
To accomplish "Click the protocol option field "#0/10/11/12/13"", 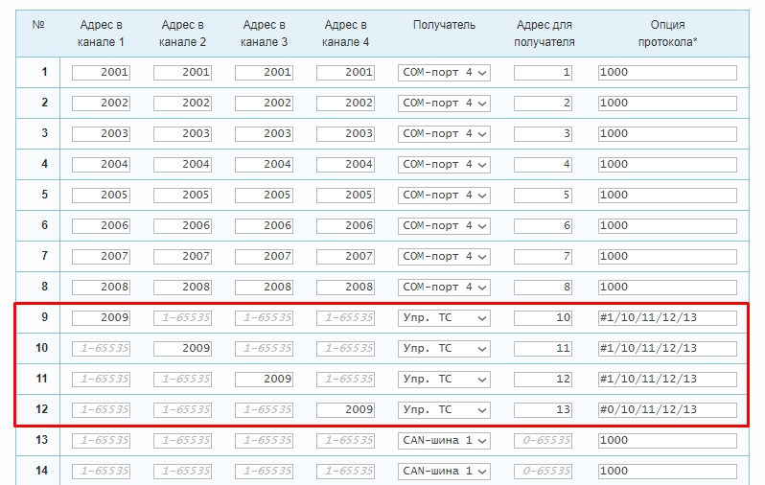I will pos(667,410).
